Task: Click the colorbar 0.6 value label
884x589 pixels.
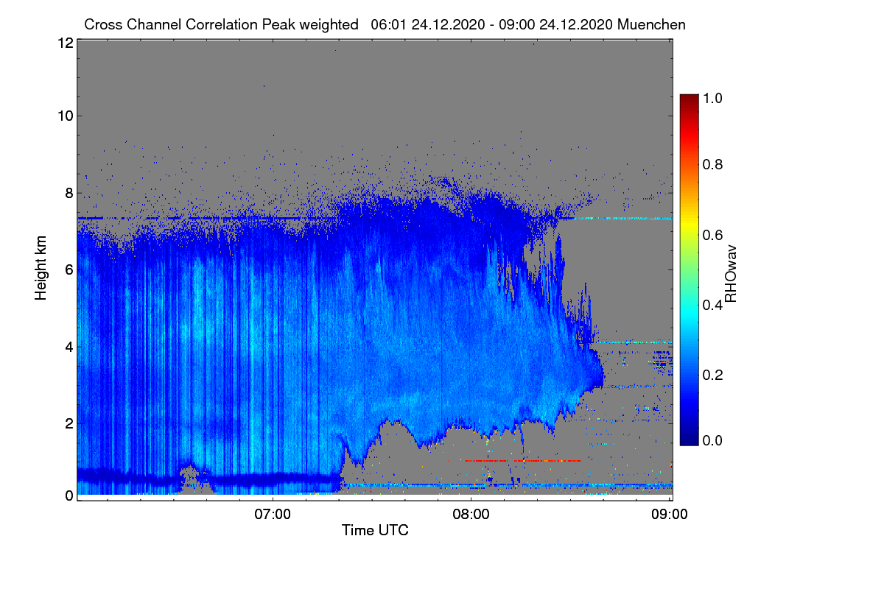Action: pos(712,235)
